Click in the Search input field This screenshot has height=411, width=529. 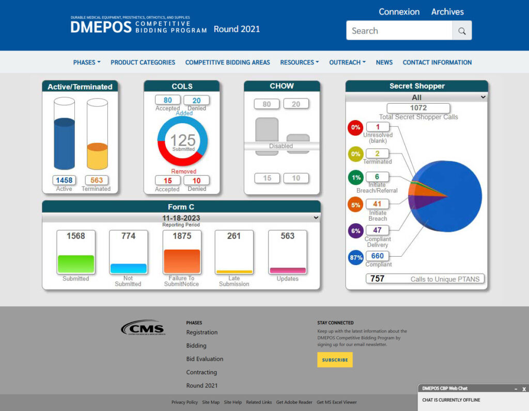pyautogui.click(x=399, y=30)
